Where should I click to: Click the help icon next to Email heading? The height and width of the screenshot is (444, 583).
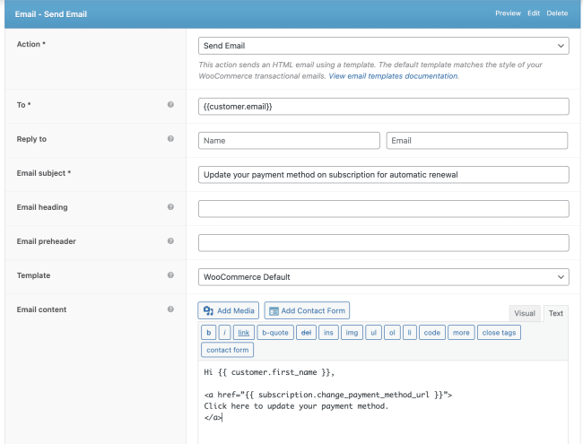pyautogui.click(x=170, y=207)
